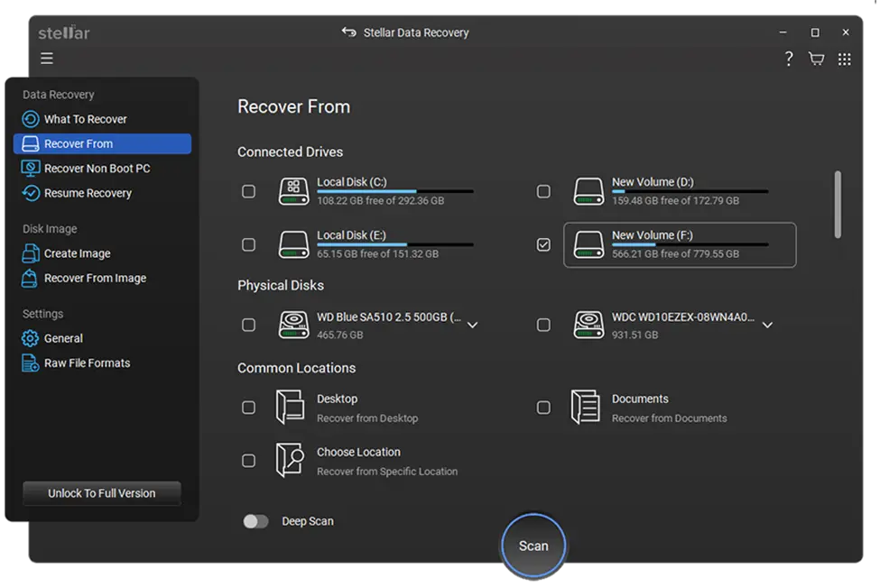Open the apps grid icon

click(x=844, y=59)
